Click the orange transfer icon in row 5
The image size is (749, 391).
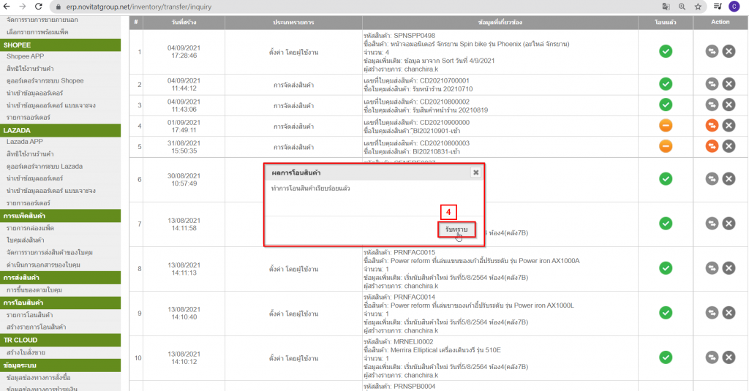pos(712,146)
